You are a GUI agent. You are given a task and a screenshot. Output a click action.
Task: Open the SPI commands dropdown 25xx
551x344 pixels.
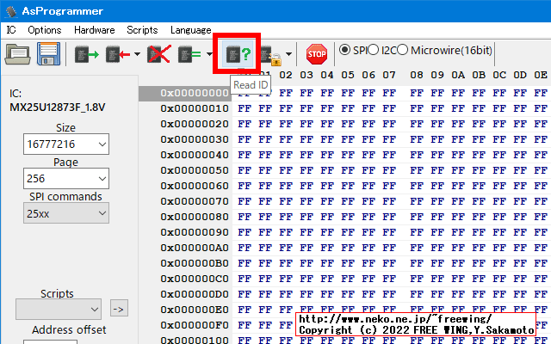66,213
